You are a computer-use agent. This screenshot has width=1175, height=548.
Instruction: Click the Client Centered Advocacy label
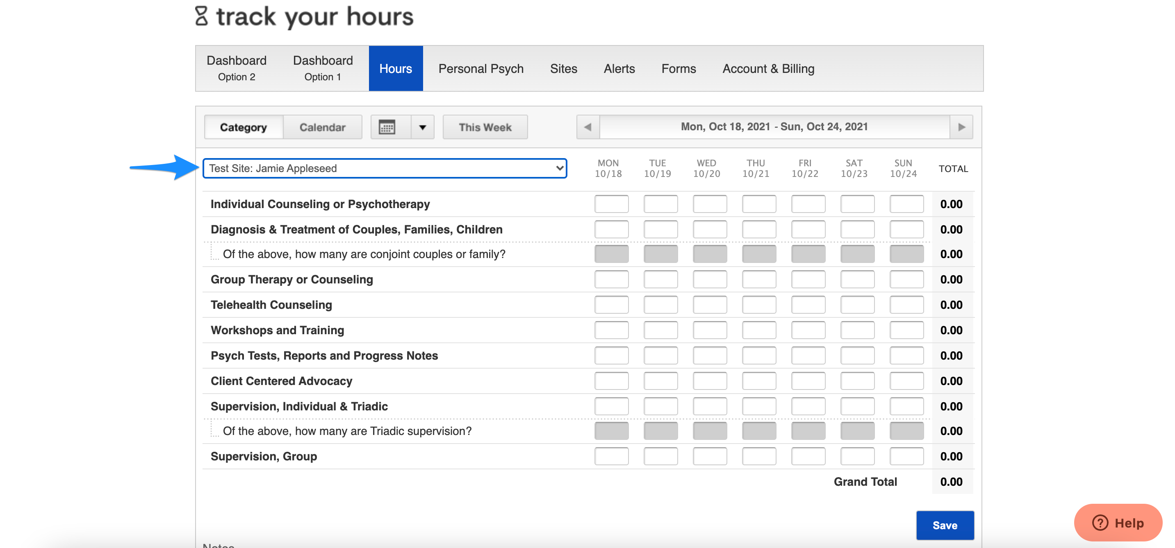[x=281, y=381]
